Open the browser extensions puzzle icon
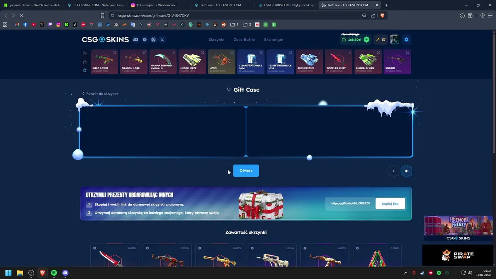The width and height of the screenshot is (496, 279). 462,15
